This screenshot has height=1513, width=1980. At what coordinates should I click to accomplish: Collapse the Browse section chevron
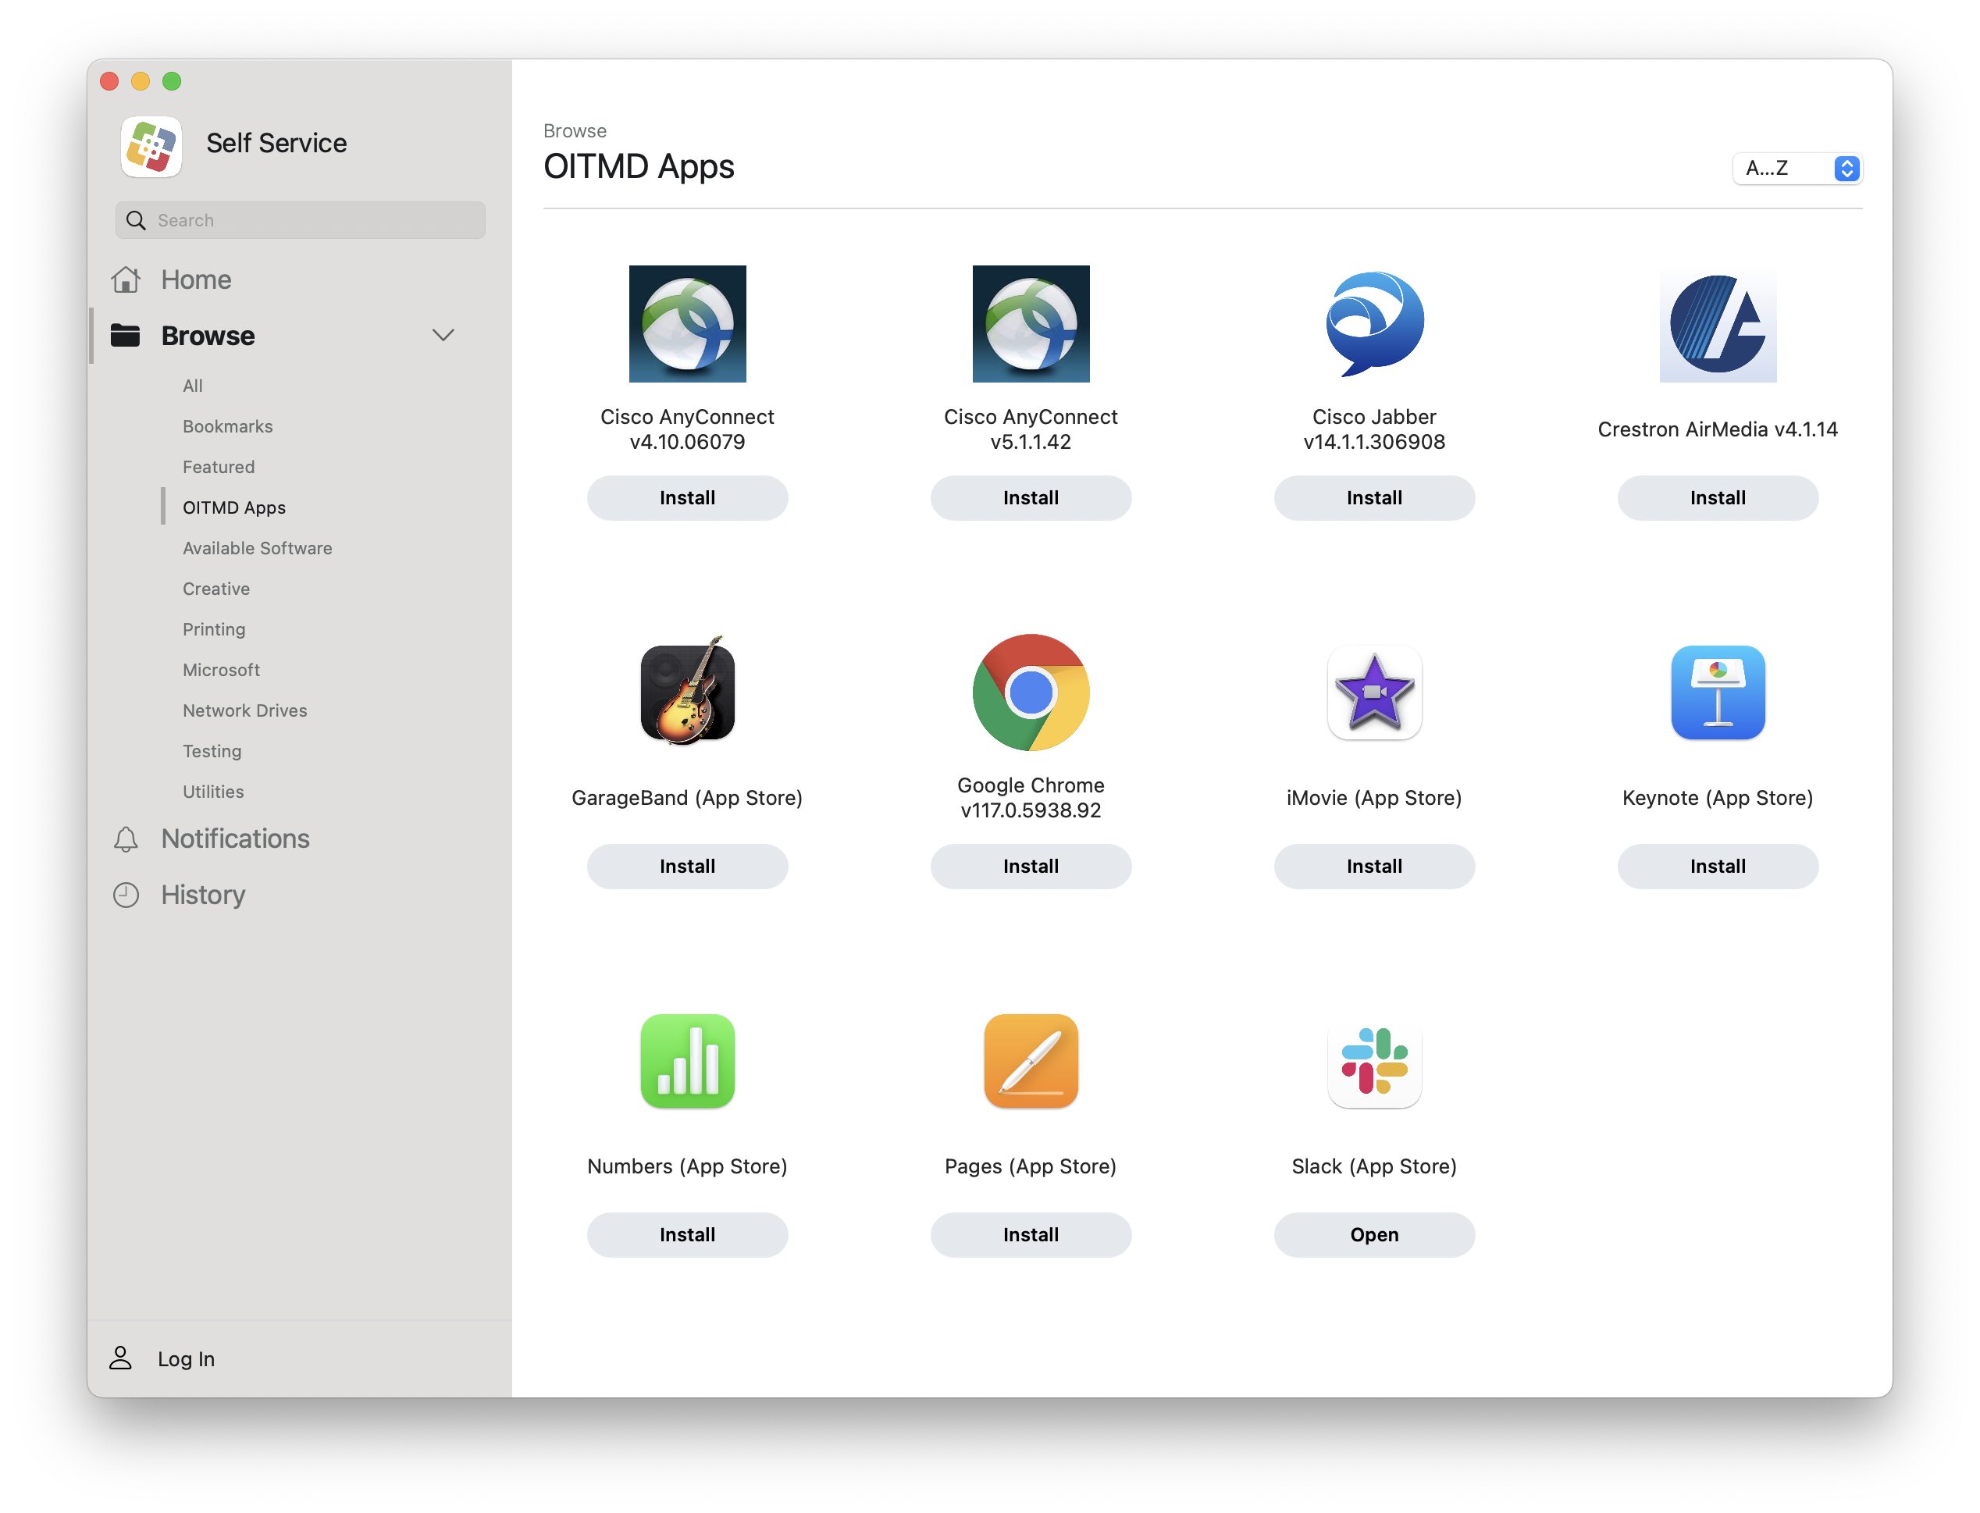coord(442,335)
